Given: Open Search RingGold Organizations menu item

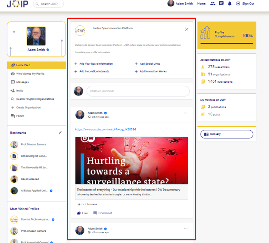Looking at the screenshot, I should point(35,99).
